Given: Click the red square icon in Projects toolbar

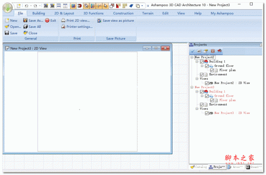Looking at the screenshot, I should tap(213, 51).
